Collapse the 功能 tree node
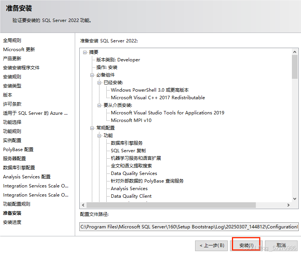 pos(99,136)
